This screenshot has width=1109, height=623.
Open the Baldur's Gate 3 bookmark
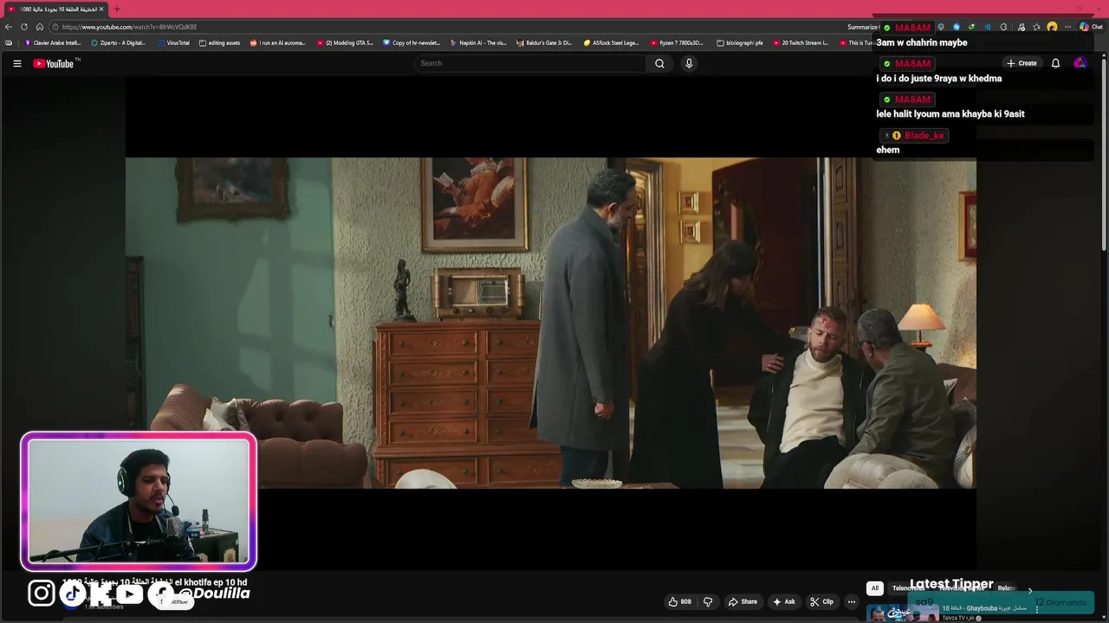(x=545, y=42)
